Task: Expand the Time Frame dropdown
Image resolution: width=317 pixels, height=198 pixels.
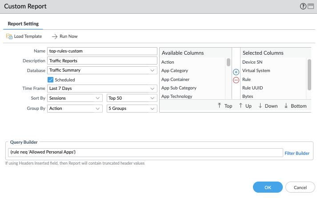Action: pos(152,89)
